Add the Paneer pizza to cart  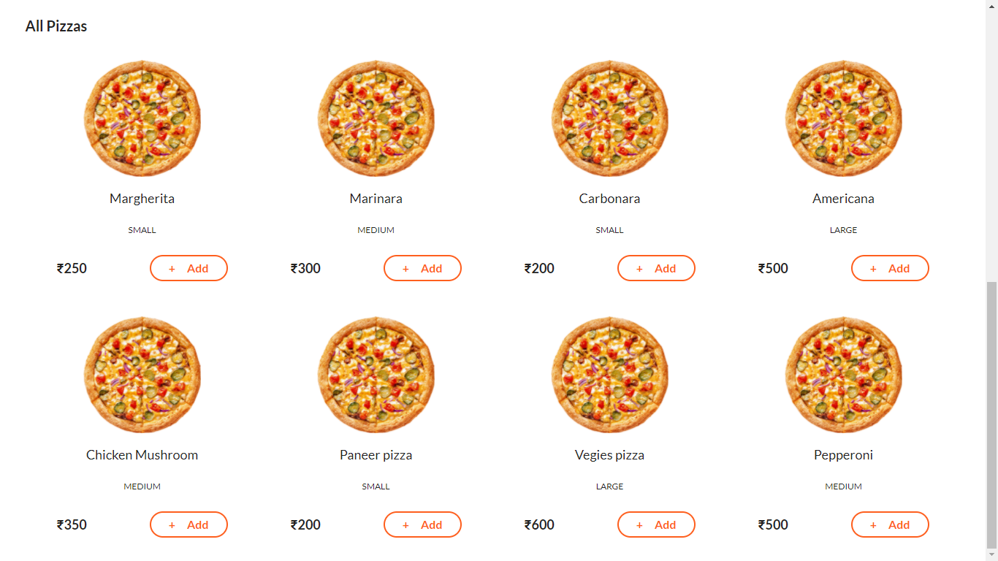tap(422, 524)
